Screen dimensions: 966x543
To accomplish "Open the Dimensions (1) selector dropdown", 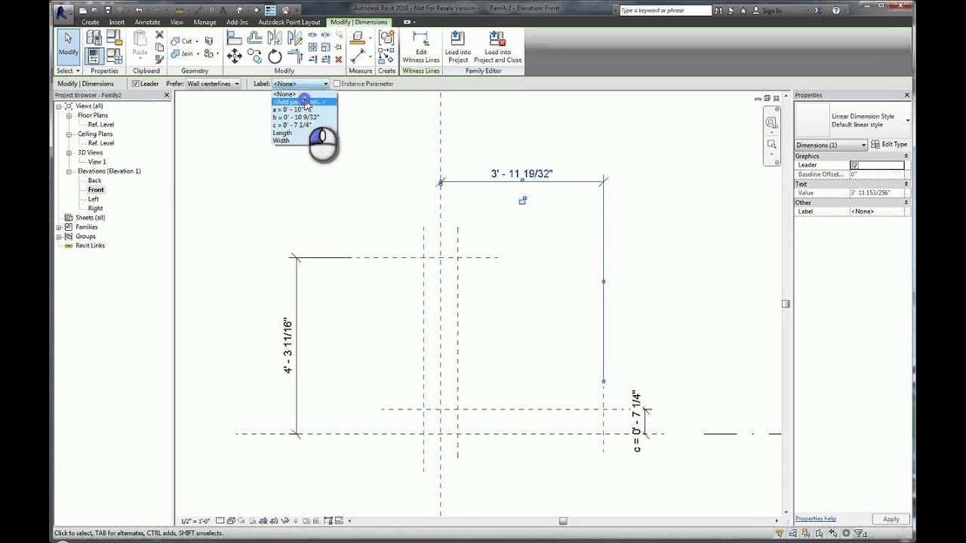I will pyautogui.click(x=863, y=144).
